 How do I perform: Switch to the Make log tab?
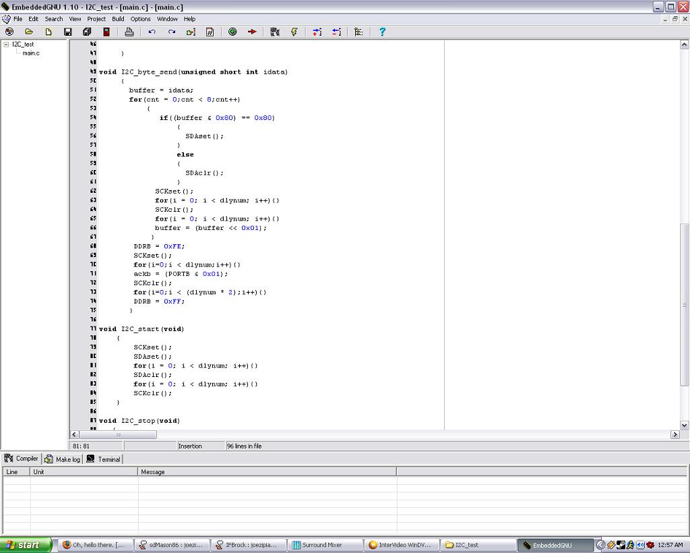tap(63, 459)
